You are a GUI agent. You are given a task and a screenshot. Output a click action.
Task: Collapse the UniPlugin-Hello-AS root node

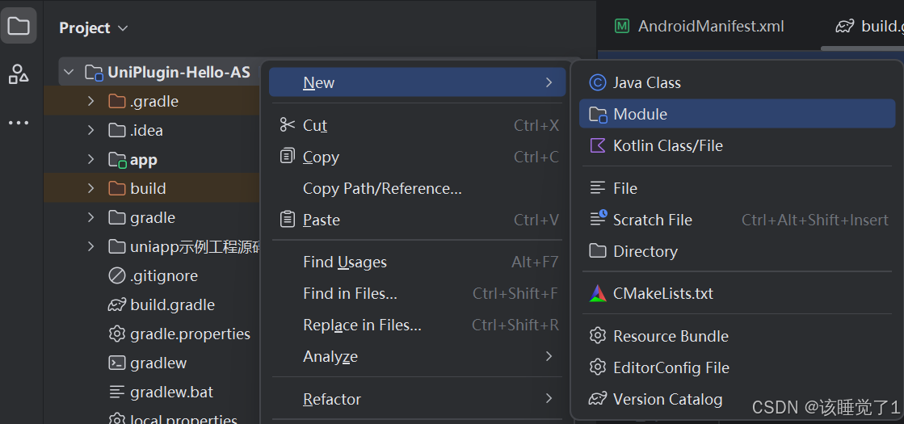click(69, 72)
